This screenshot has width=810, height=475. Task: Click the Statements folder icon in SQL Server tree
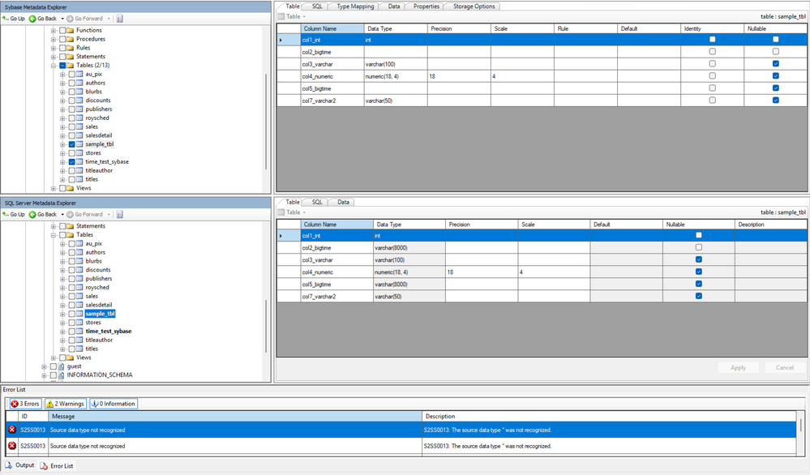[71, 226]
